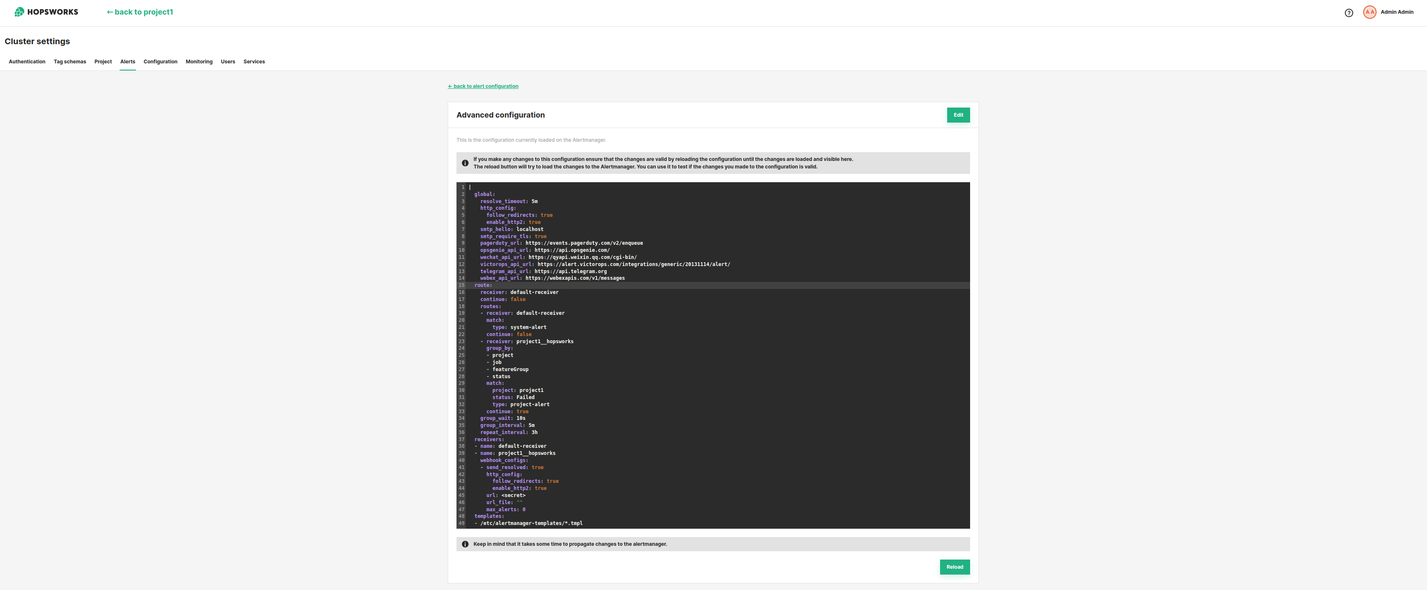Open the Users tab

click(228, 61)
